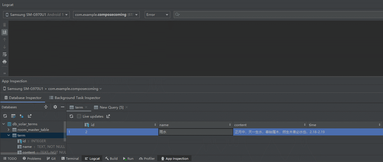Jump to next stack frame (down arrow)
Viewport: 383px width, 162px height.
pyautogui.click(x=5, y=47)
